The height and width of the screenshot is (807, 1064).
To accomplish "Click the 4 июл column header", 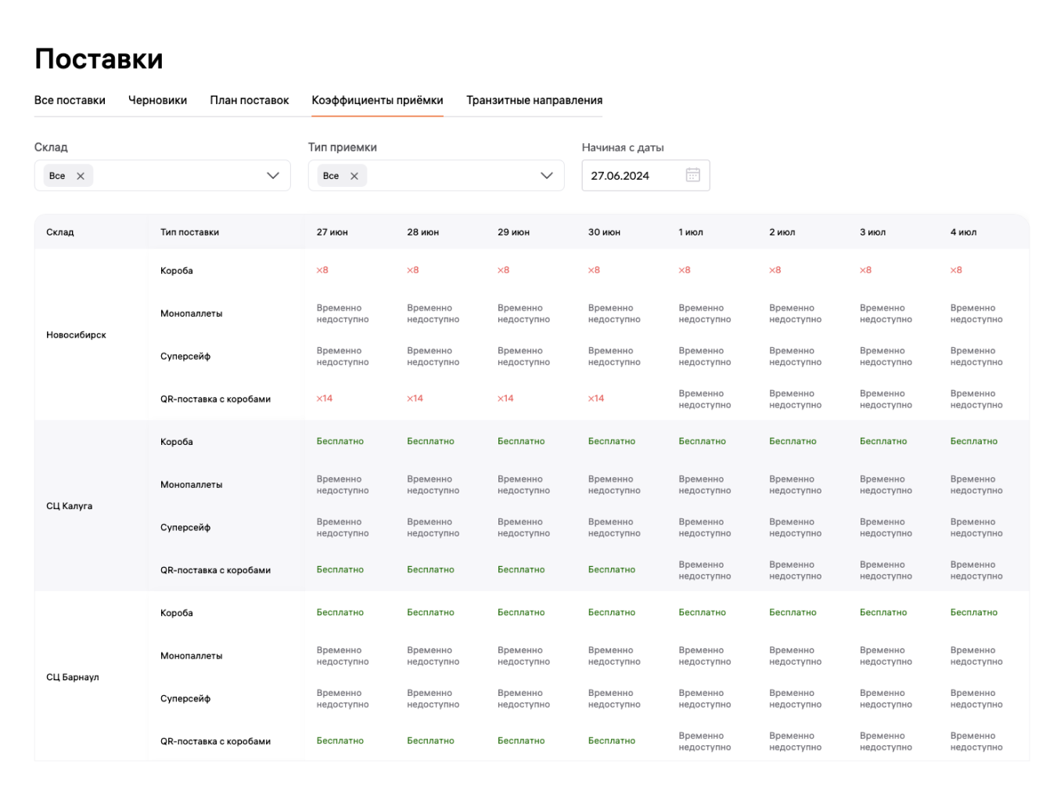I will click(x=963, y=232).
